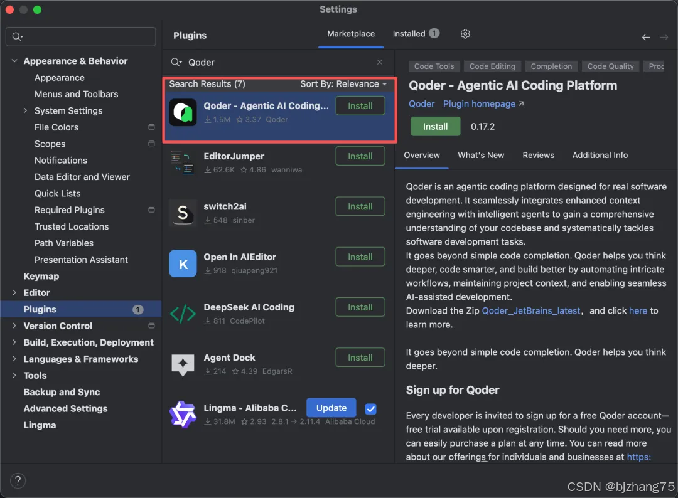This screenshot has height=498, width=678.
Task: Open help with the question mark button
Action: 18,480
